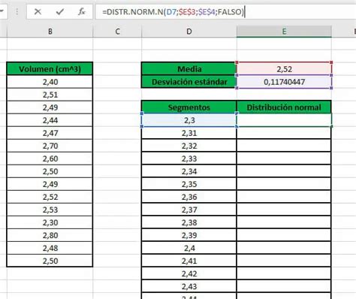Screen dimensions: 356x299
Task: Select Volumen cell showing 2,70
Action: pyautogui.click(x=50, y=146)
